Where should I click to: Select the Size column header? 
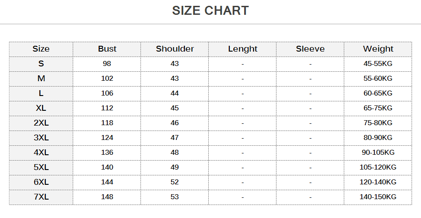tap(41, 49)
